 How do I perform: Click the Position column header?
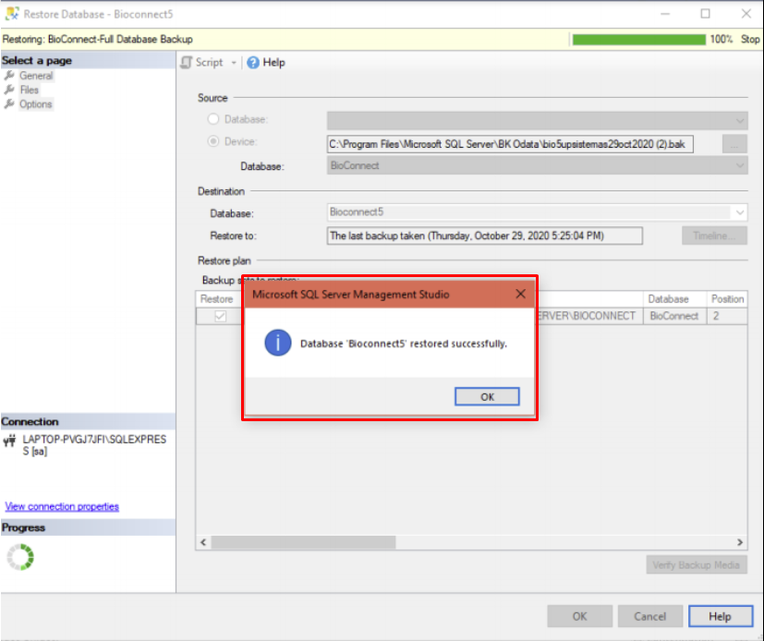[727, 298]
